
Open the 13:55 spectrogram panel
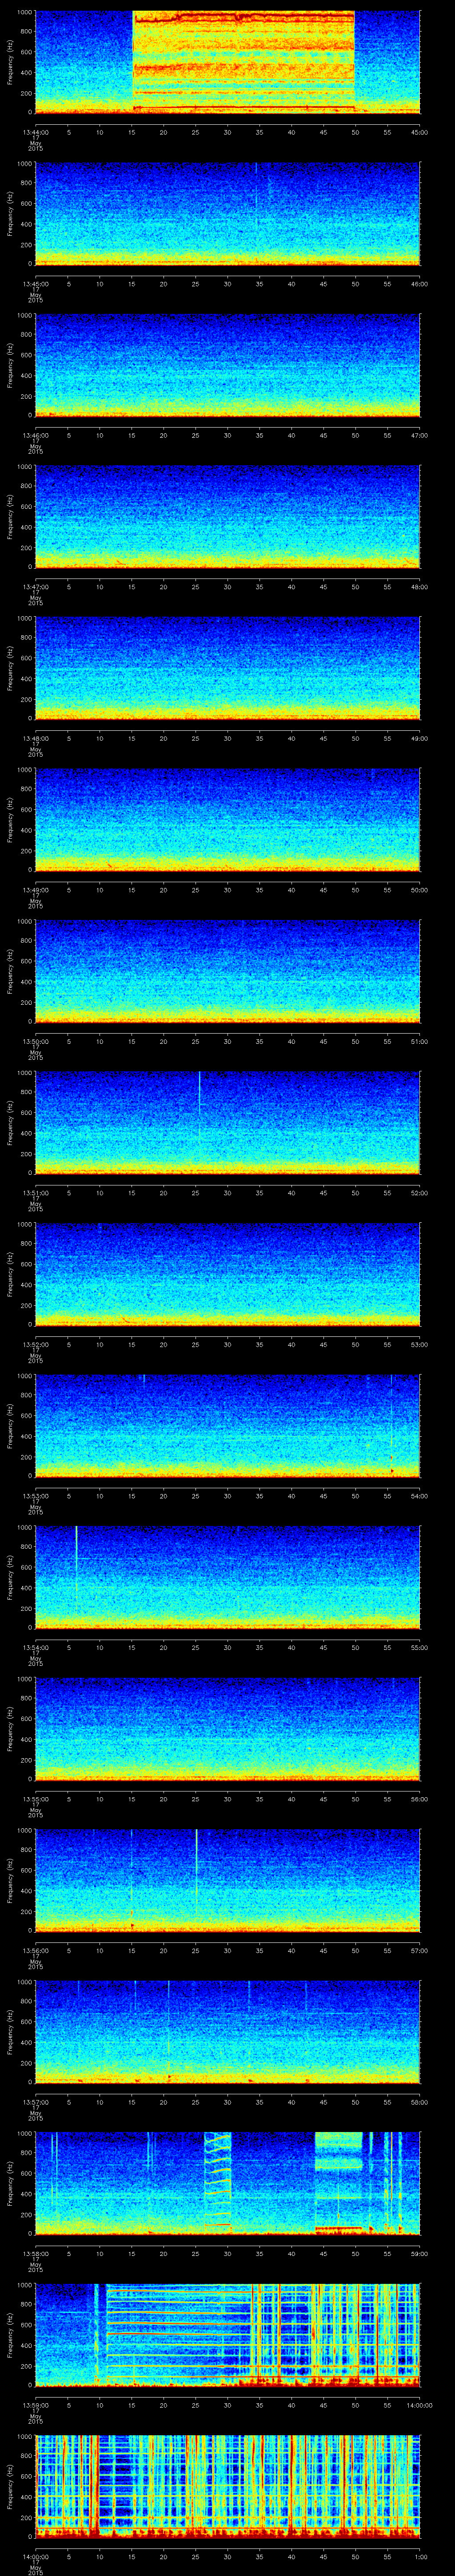(227, 1728)
